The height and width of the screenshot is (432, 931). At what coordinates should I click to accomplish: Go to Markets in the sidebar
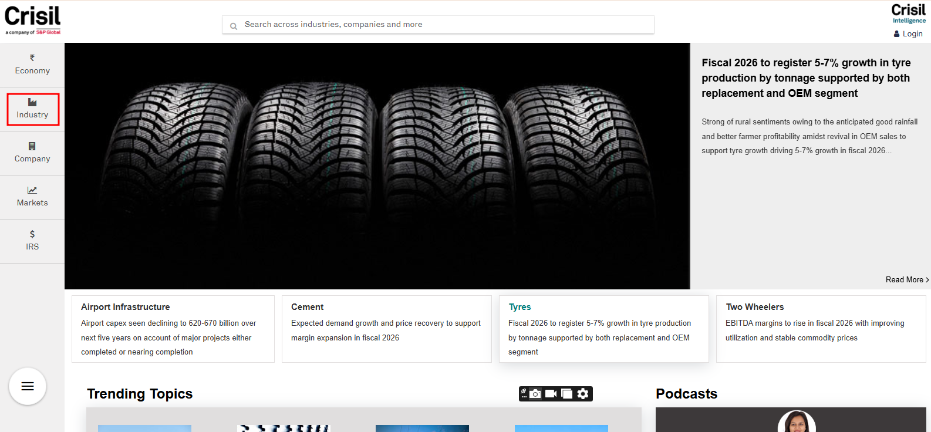[x=32, y=197]
